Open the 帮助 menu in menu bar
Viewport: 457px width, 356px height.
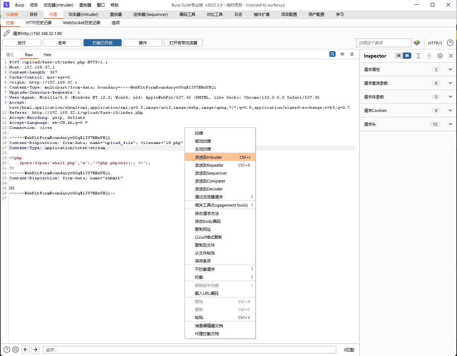[x=115, y=5]
